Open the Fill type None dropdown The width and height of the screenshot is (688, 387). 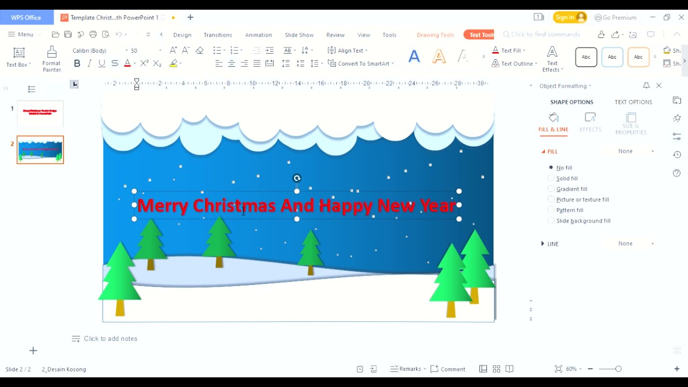[636, 152]
